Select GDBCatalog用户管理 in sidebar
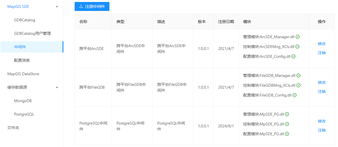The width and height of the screenshot is (338, 147). tap(32, 33)
